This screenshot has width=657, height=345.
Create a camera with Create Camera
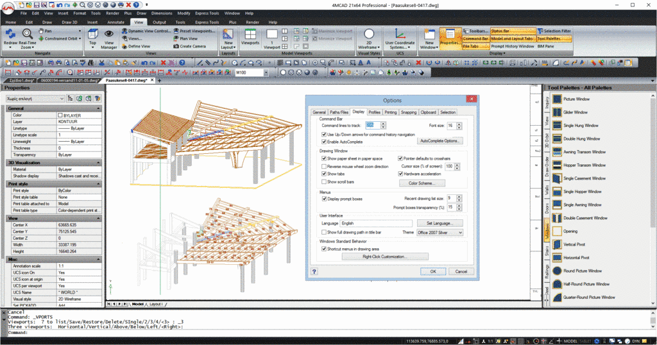click(189, 46)
